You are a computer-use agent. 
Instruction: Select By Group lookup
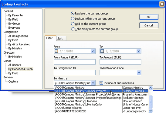[x=14, y=24]
